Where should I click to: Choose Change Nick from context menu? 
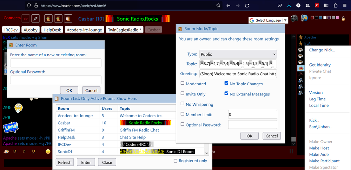pos(322,50)
